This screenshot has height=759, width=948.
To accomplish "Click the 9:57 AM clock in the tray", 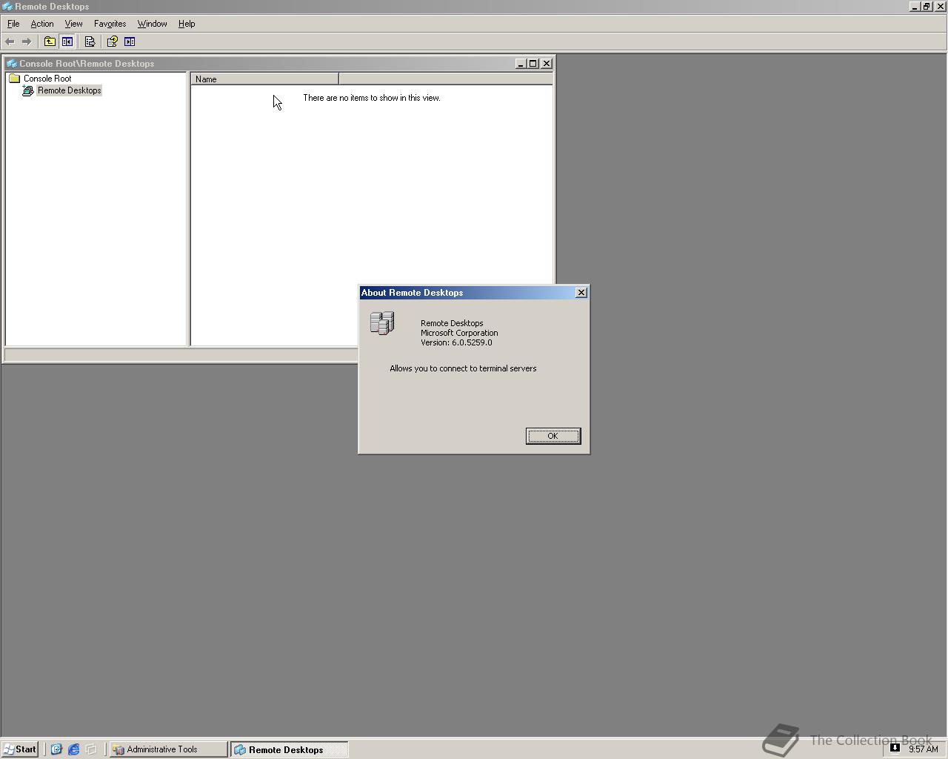I will tap(924, 749).
